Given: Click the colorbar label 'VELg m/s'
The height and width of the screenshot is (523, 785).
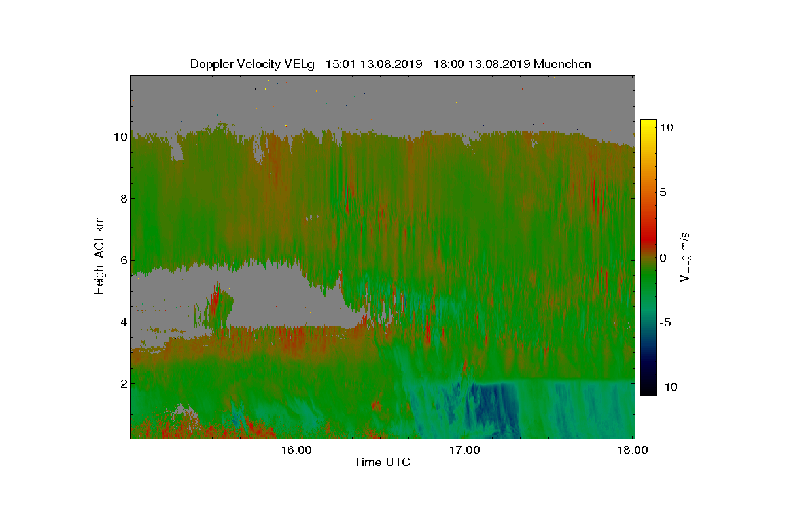Looking at the screenshot, I should (685, 257).
